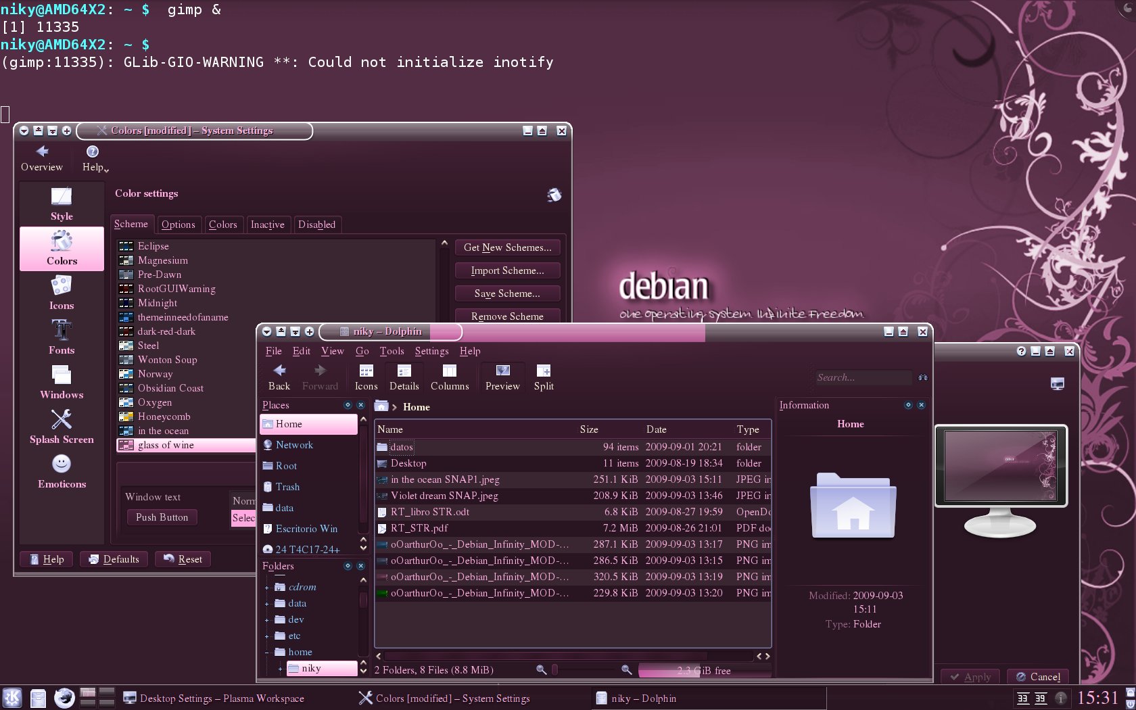The image size is (1136, 710).
Task: Switch Dolphin to Icons view
Action: (366, 377)
